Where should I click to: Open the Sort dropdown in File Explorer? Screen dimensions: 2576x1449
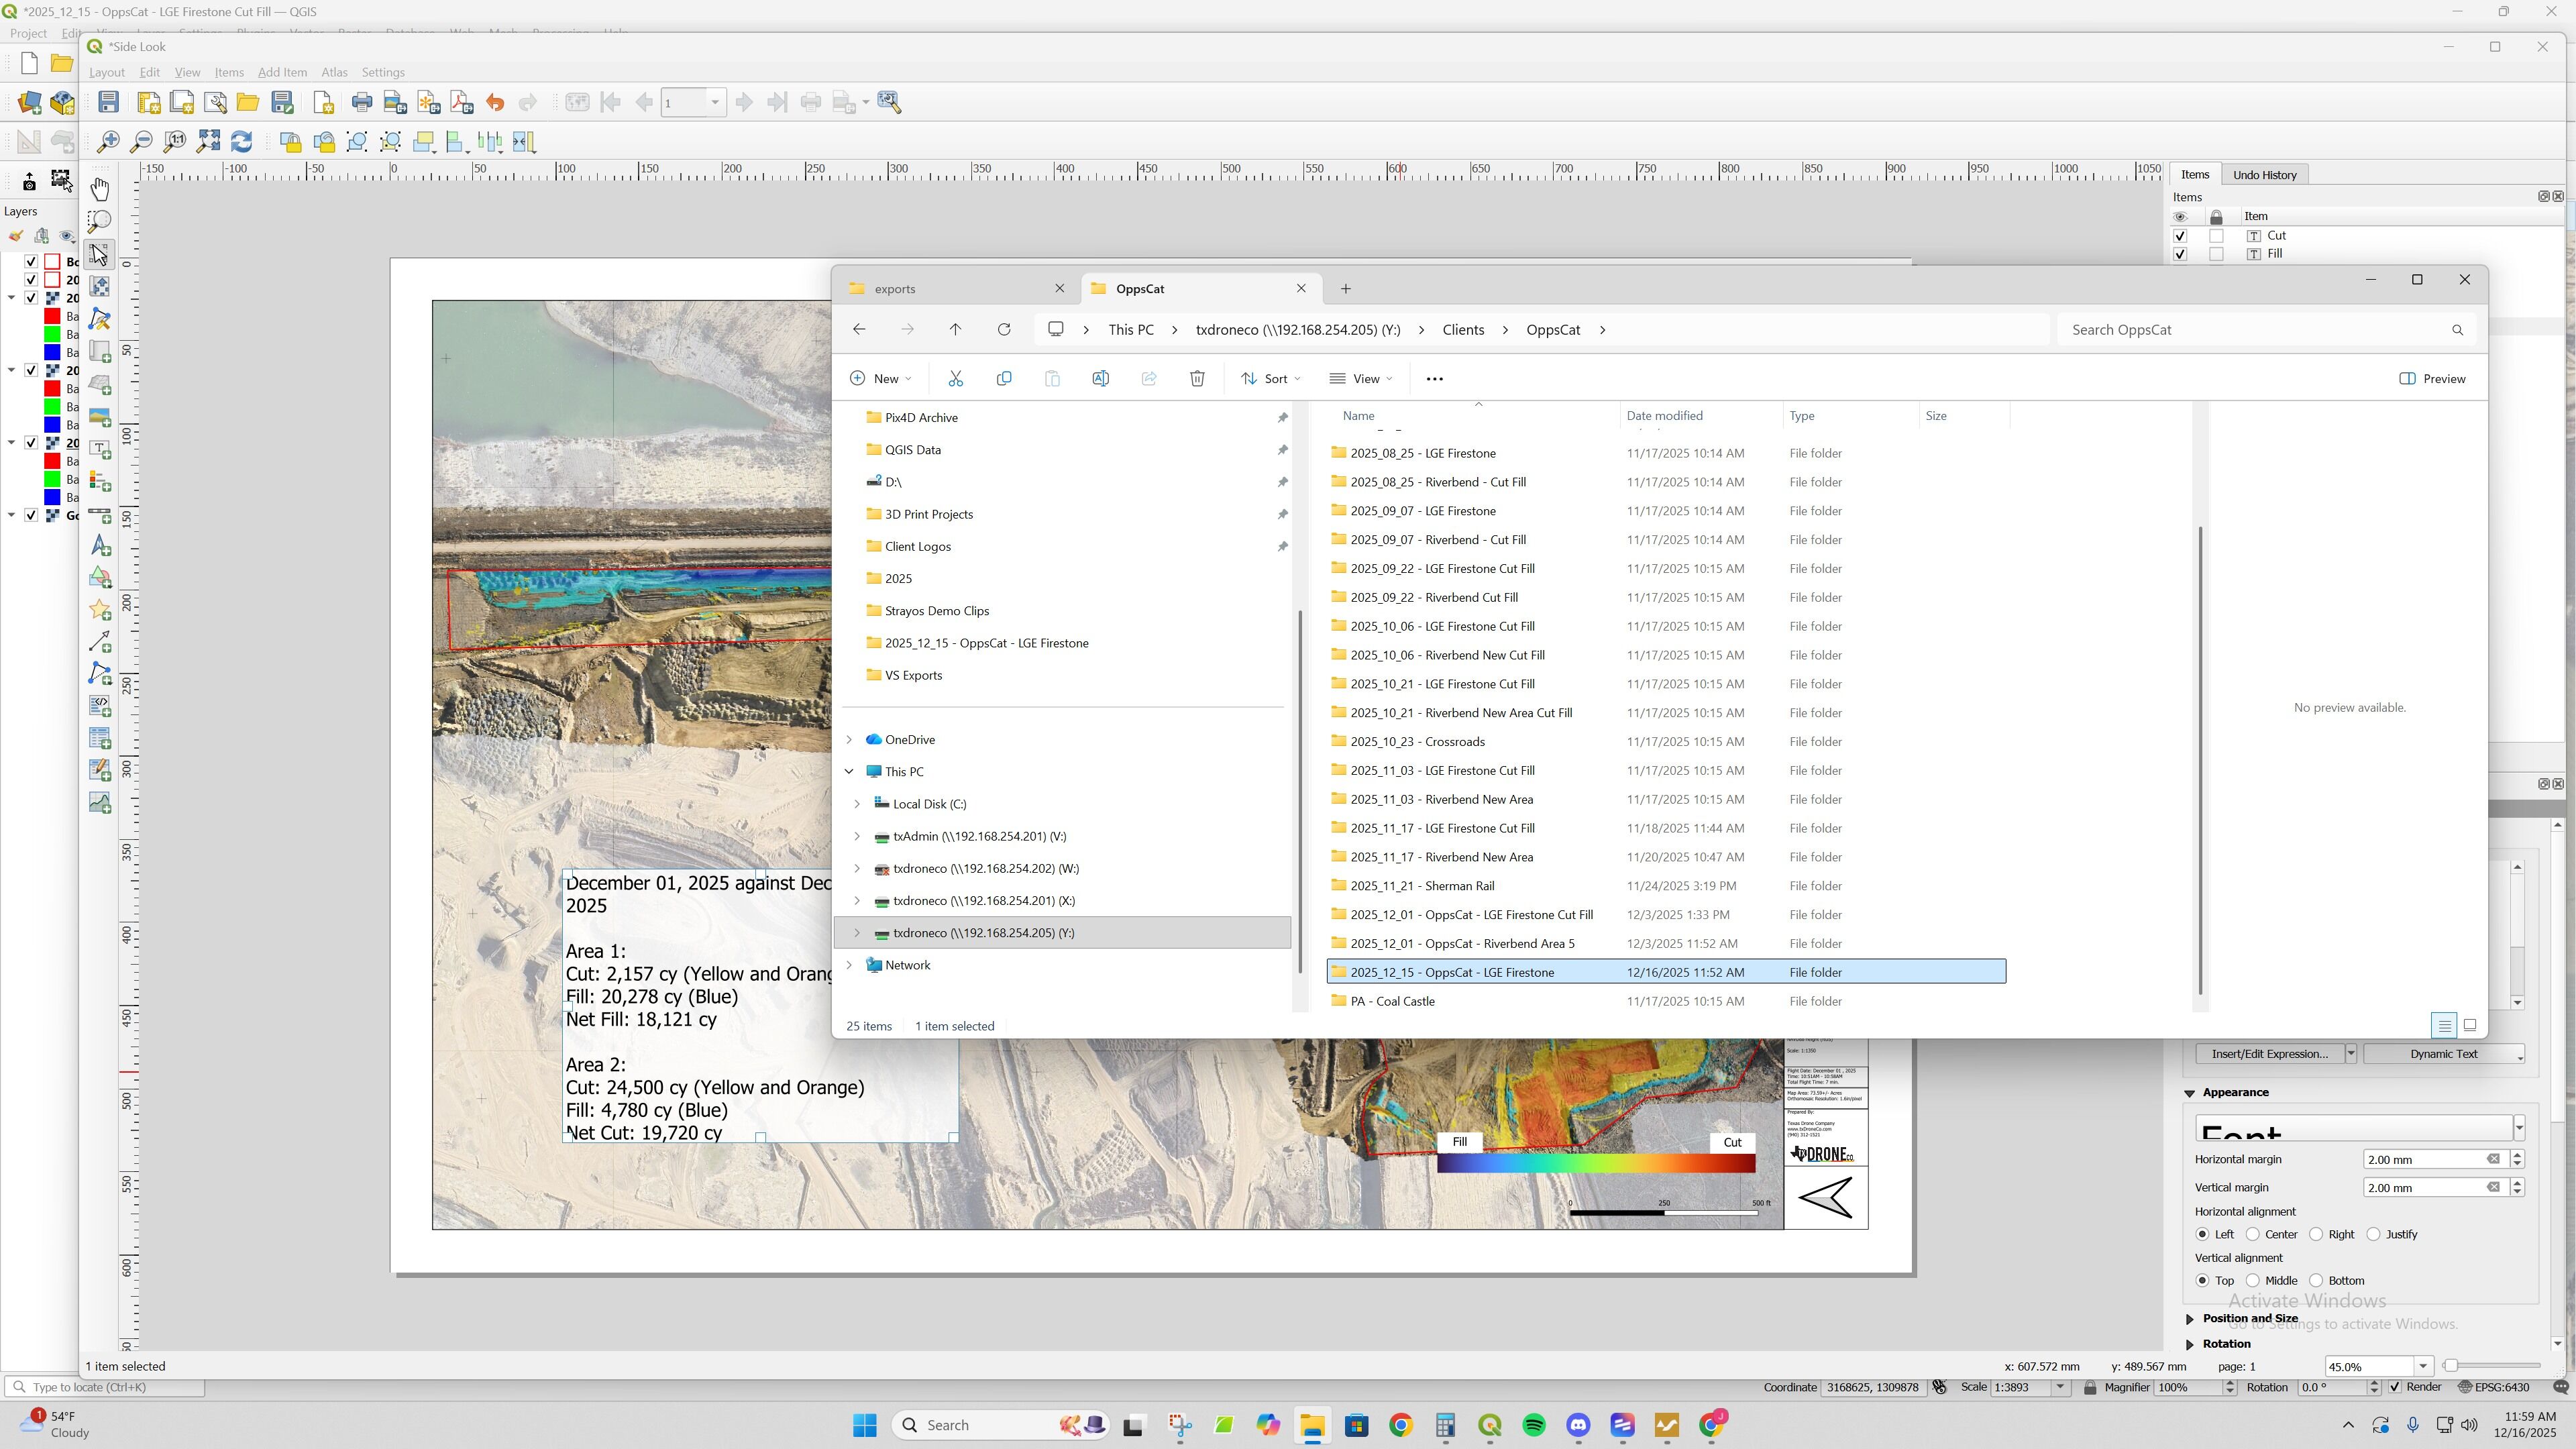coord(1270,378)
